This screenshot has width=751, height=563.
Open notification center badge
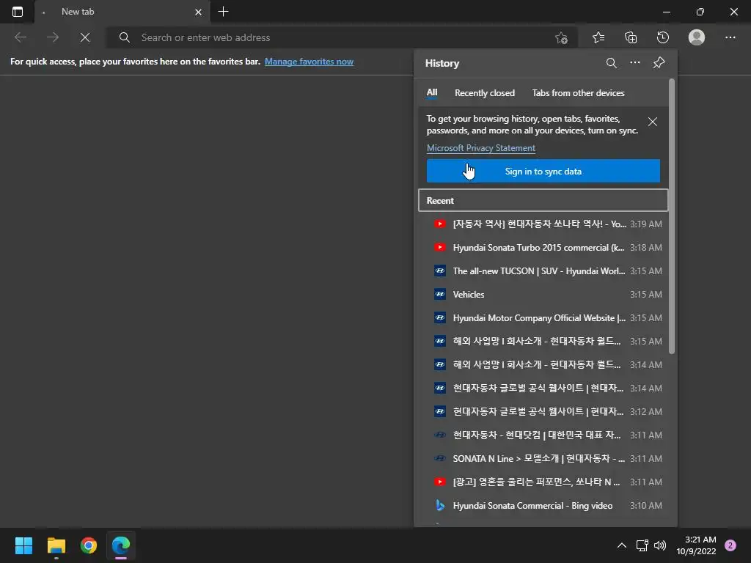click(730, 545)
